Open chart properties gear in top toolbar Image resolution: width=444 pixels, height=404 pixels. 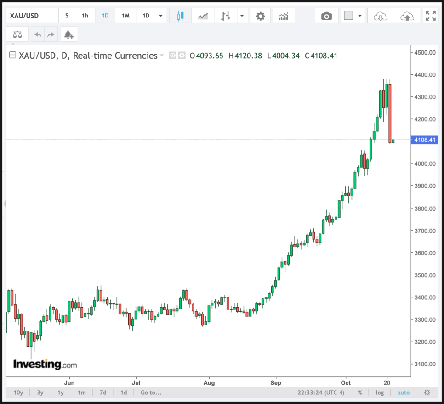[x=261, y=16]
